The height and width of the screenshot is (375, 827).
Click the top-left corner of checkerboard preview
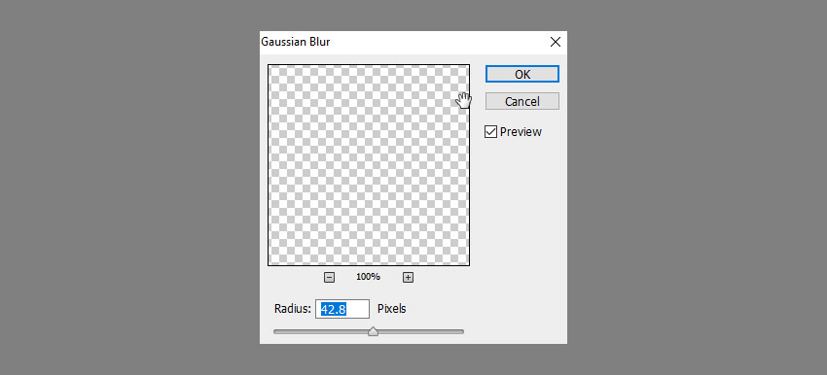[271, 68]
